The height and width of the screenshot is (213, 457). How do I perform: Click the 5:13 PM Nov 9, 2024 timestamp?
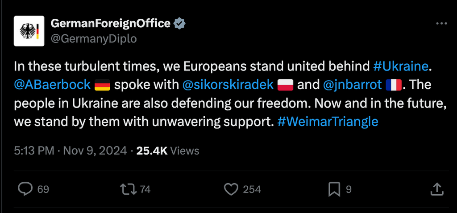point(70,151)
